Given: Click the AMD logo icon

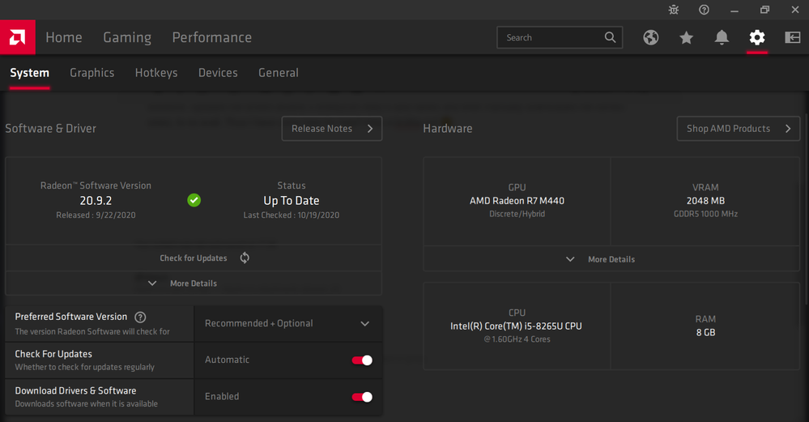Looking at the screenshot, I should (18, 37).
